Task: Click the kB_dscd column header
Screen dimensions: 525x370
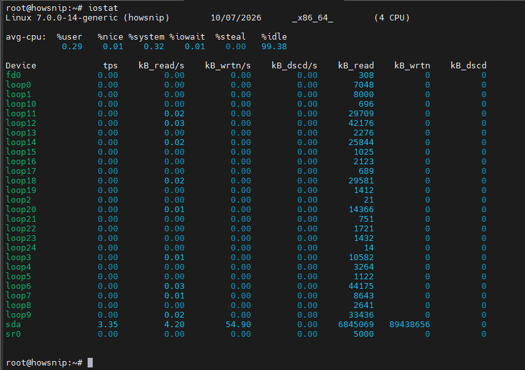Action: [469, 66]
